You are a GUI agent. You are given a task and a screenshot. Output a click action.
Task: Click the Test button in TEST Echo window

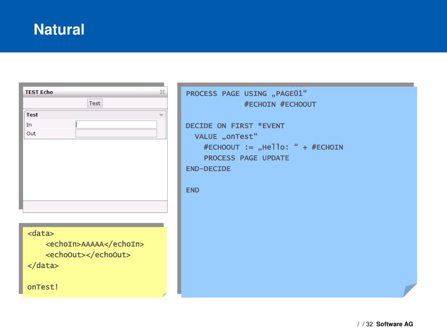[x=95, y=103]
